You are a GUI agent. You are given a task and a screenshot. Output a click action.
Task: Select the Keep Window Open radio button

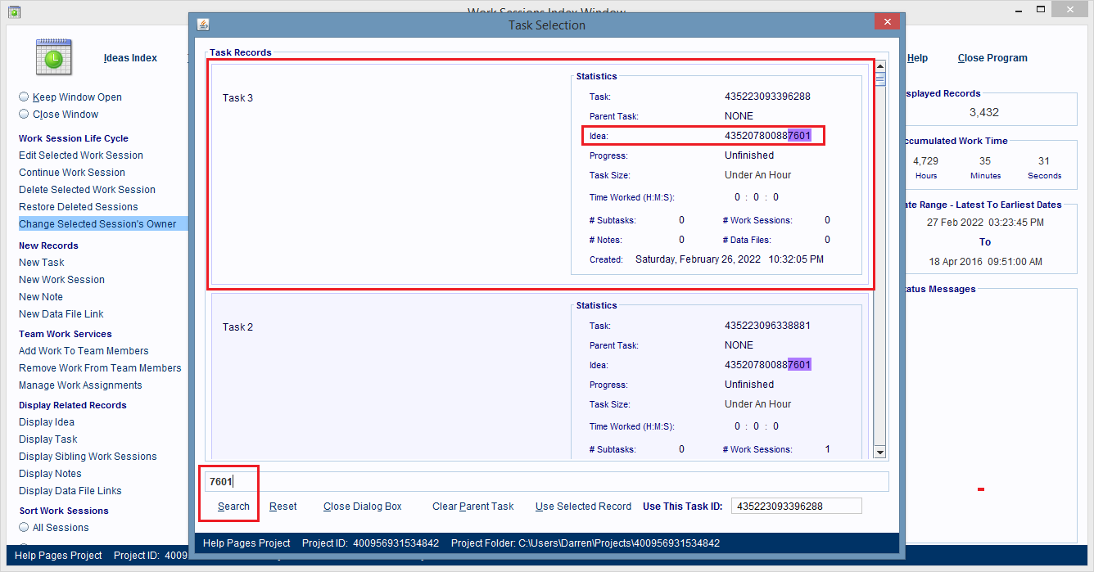(x=24, y=97)
